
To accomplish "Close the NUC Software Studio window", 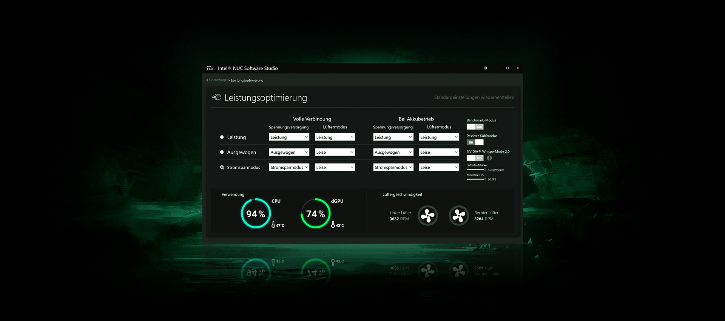I will pos(518,68).
